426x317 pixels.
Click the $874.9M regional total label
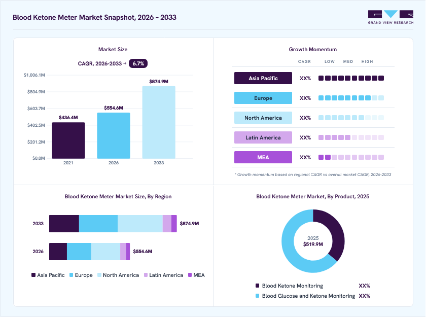coord(189,224)
